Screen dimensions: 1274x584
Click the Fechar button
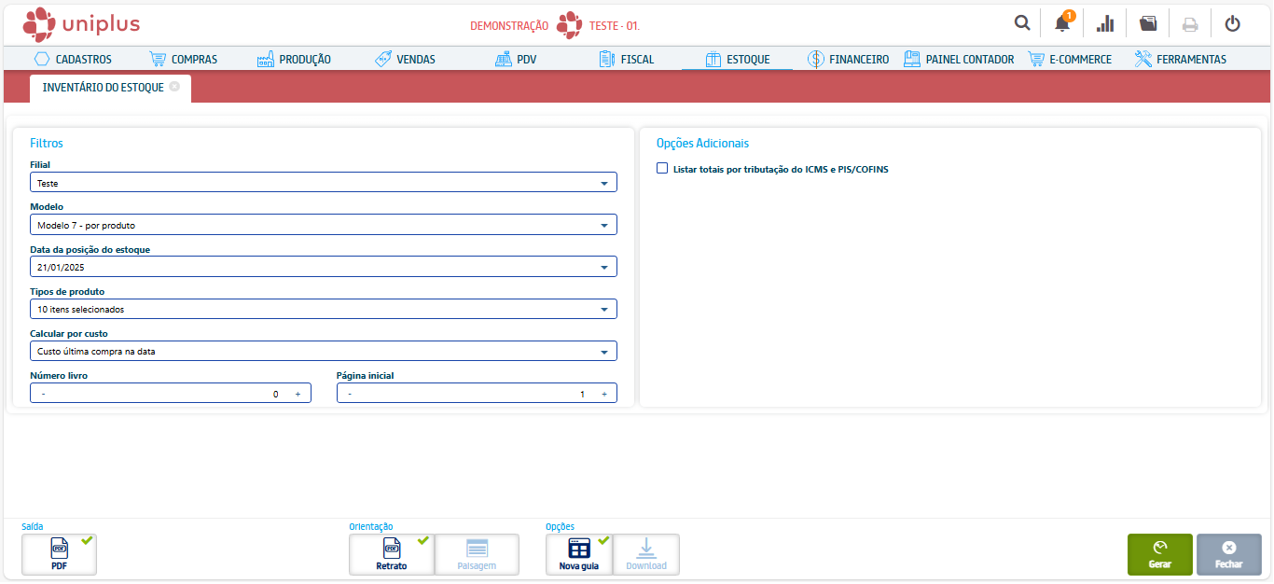coord(1228,554)
